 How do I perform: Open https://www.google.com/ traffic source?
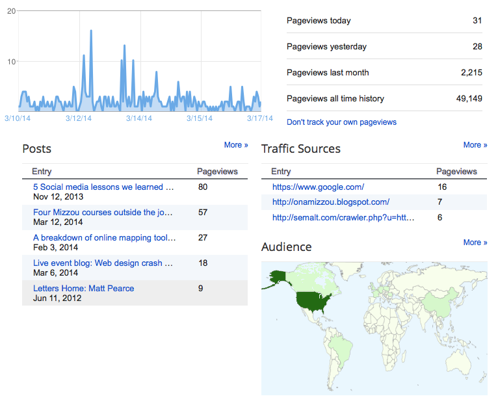318,187
